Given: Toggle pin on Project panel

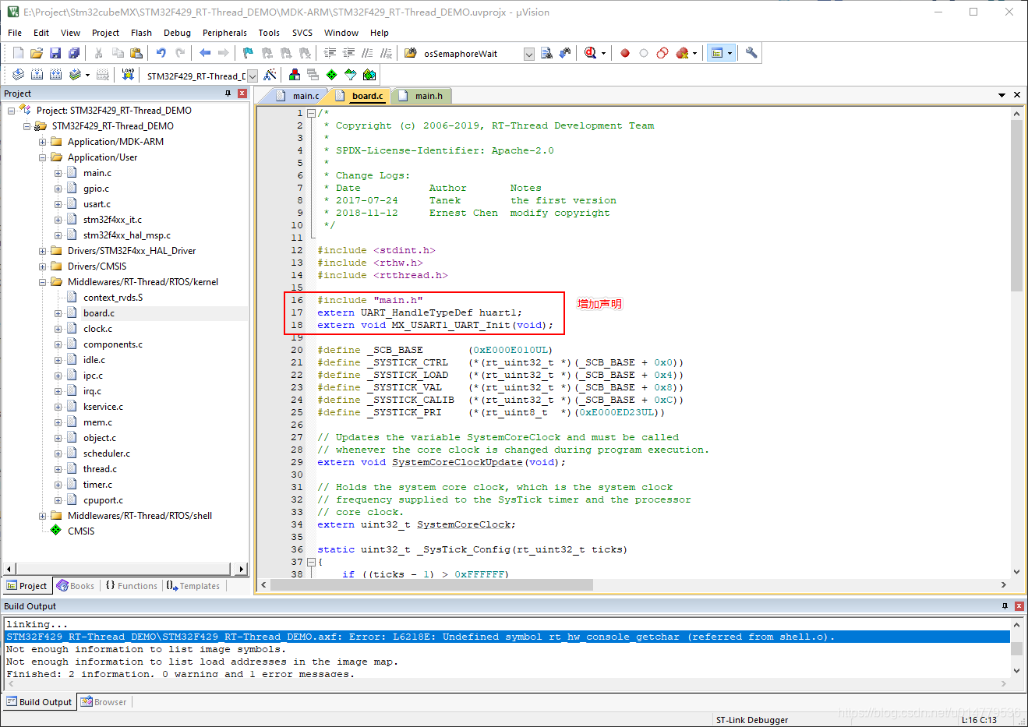Looking at the screenshot, I should click(228, 94).
